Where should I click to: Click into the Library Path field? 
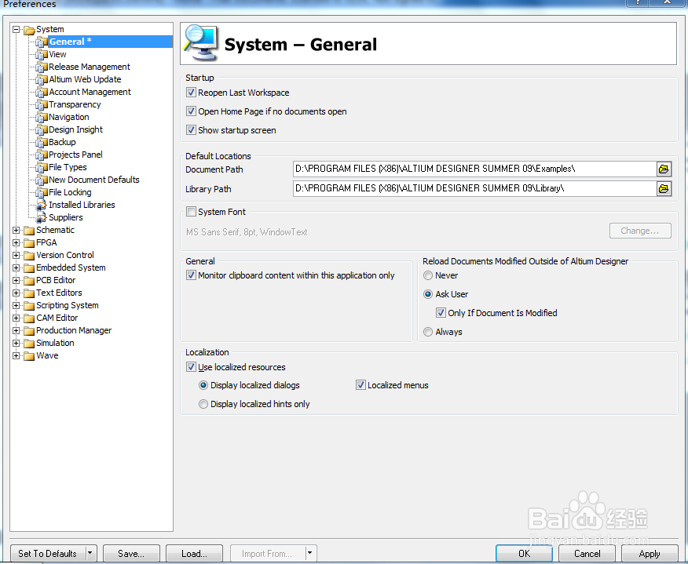(x=474, y=189)
